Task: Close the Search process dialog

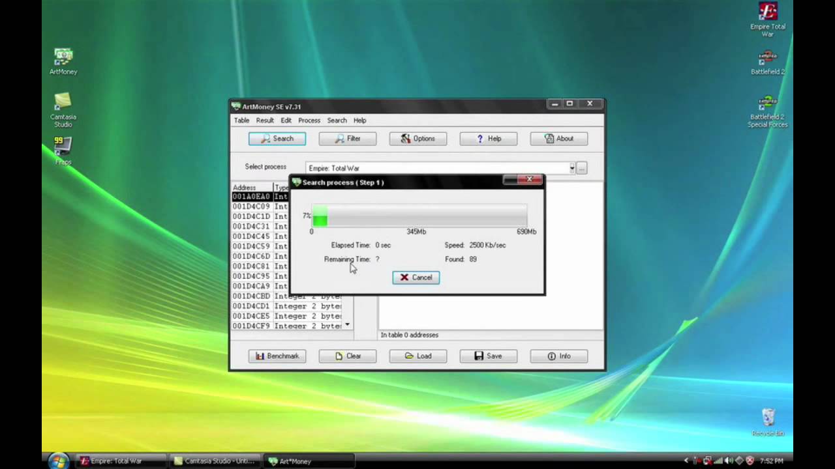Action: pos(529,180)
